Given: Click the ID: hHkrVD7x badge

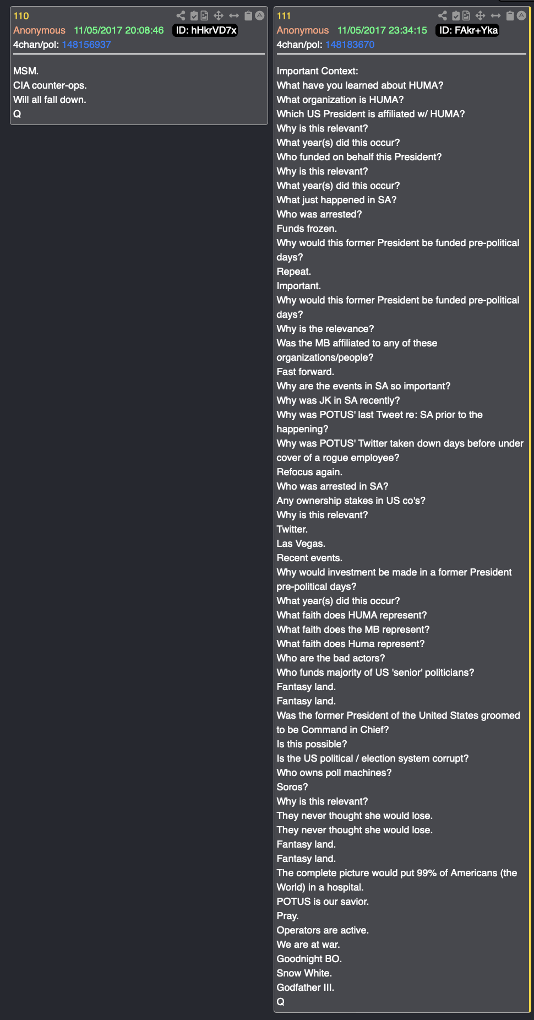Looking at the screenshot, I should coord(206,30).
